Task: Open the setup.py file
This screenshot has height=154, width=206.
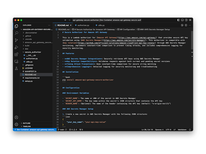Action: click(37, 81)
